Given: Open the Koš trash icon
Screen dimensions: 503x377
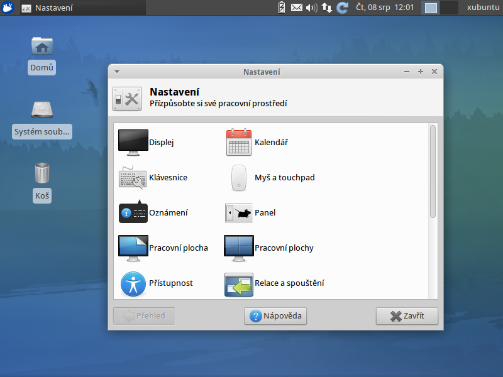Looking at the screenshot, I should [41, 175].
